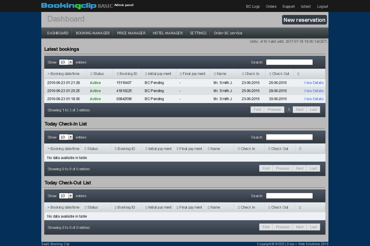Open the Booking Manager menu
This screenshot has width=370, height=246.
pyautogui.click(x=93, y=33)
